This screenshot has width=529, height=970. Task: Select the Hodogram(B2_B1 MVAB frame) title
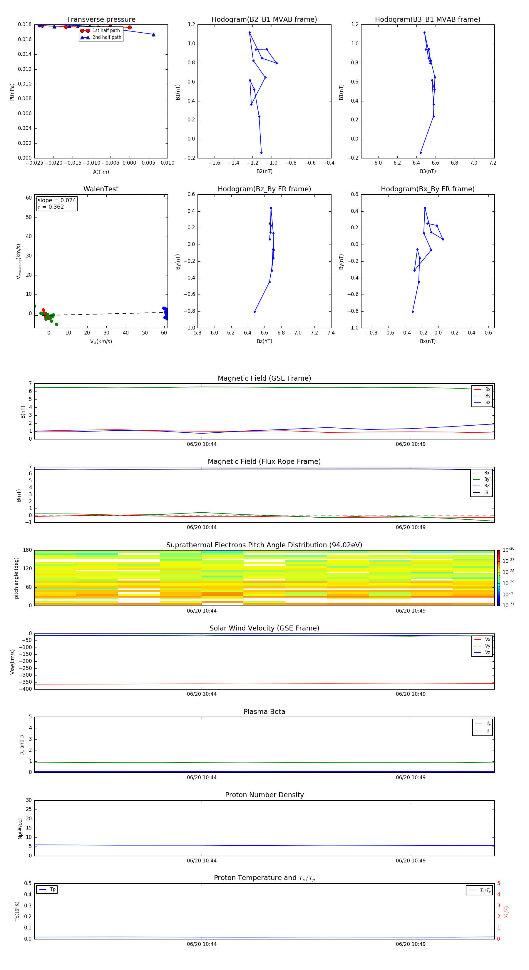point(264,19)
